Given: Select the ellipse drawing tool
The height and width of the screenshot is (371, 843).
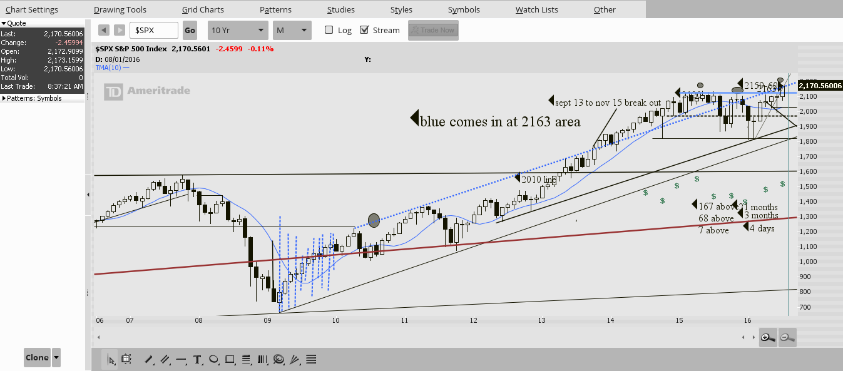Looking at the screenshot, I should tap(213, 359).
